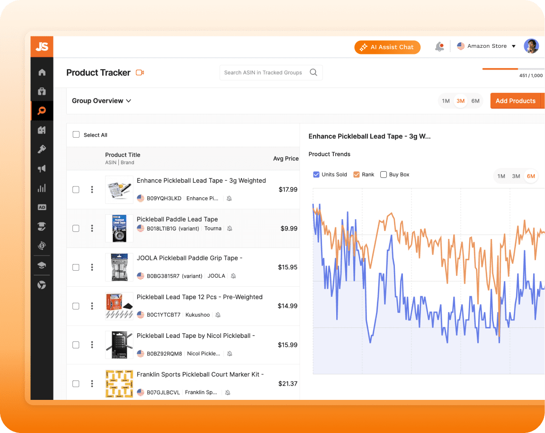The width and height of the screenshot is (545, 433).
Task: Open the hammer tool sidebar icon
Action: click(42, 150)
